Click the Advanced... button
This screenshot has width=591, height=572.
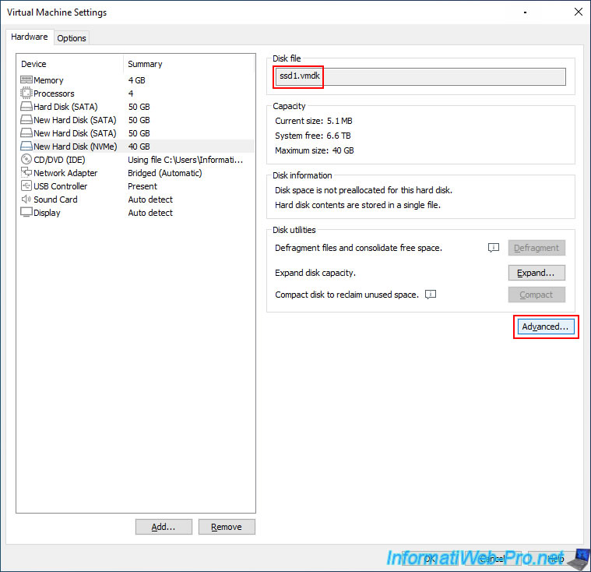point(545,327)
